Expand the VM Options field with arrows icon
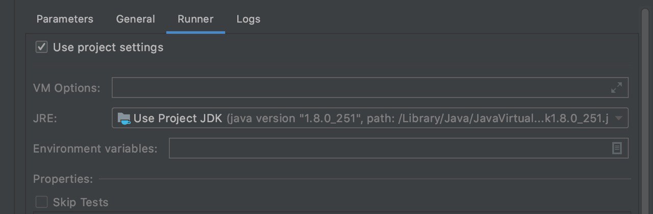Screen dimensions: 653x214 click(x=616, y=88)
